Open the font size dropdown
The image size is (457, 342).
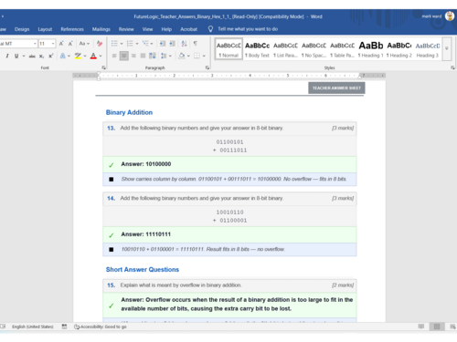click(x=53, y=44)
